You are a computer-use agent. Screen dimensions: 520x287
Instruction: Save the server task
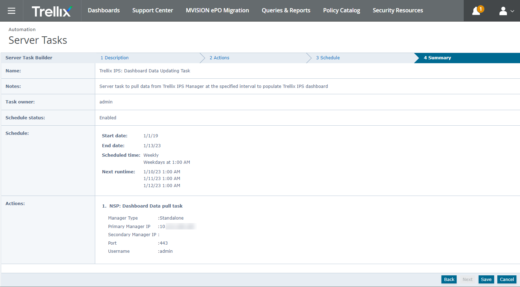tap(486, 279)
